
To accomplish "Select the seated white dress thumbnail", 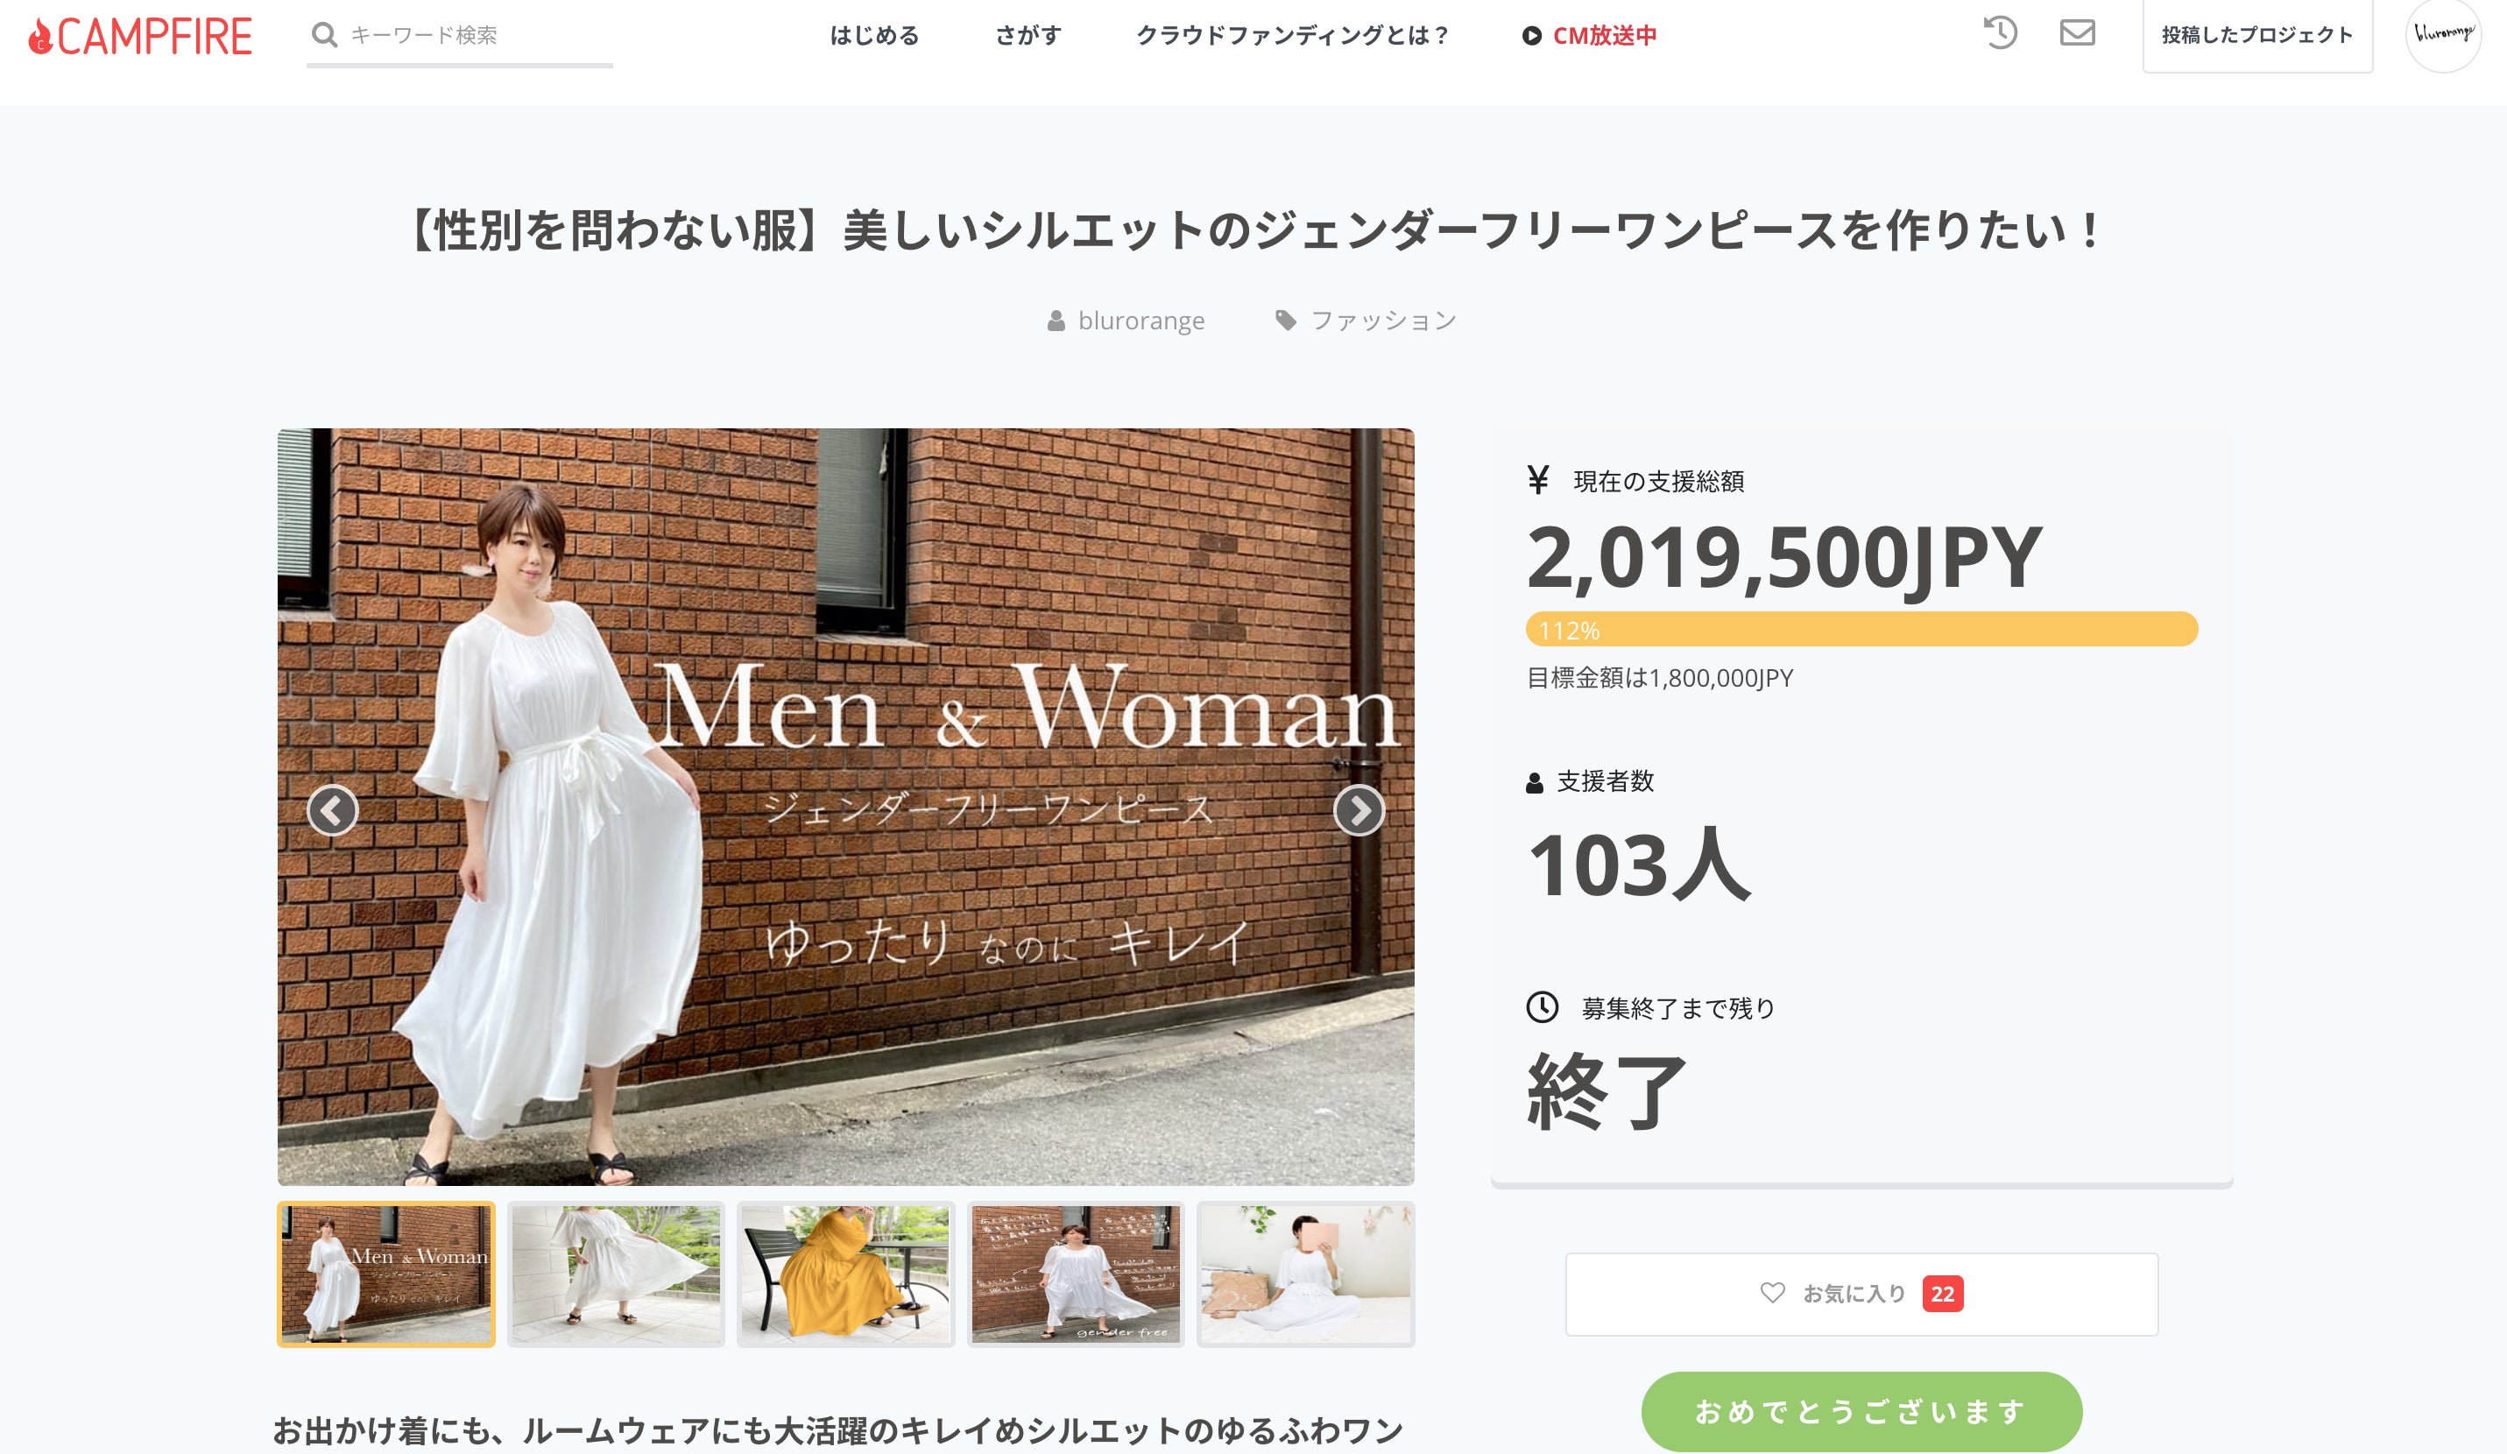I will point(1305,1274).
